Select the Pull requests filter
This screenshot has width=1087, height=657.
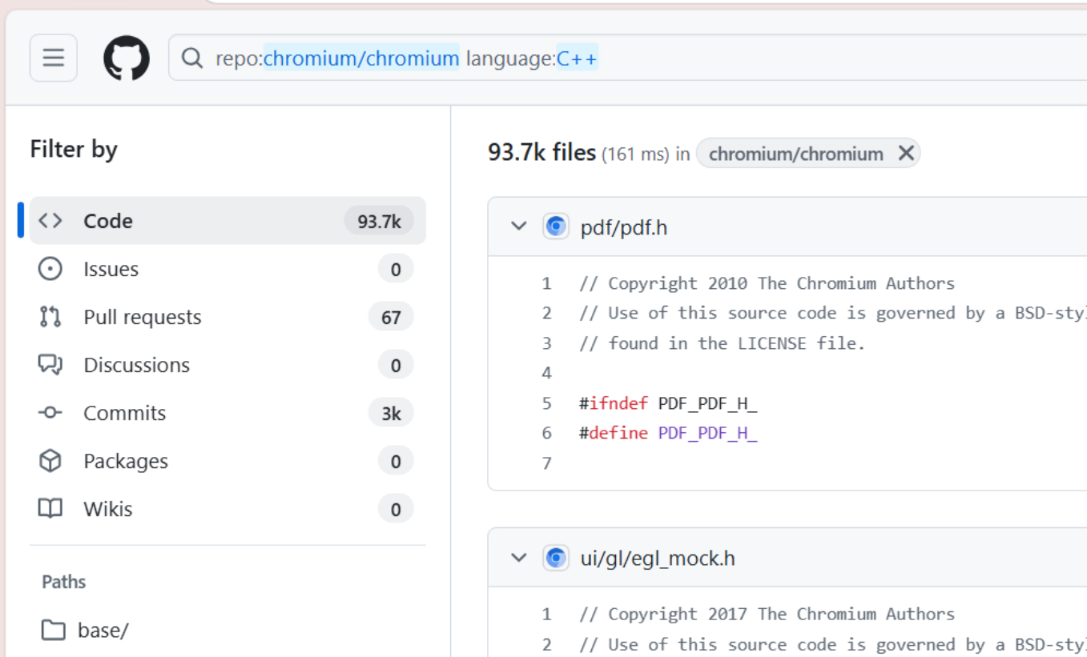[x=227, y=317]
